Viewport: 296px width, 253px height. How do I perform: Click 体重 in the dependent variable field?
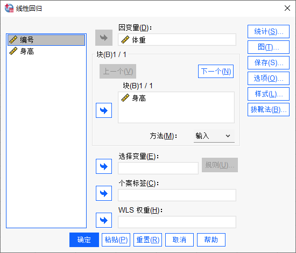tap(177, 40)
